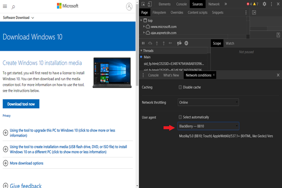The height and width of the screenshot is (188, 282).
Task: Collapse the Threads section
Action: click(141, 51)
